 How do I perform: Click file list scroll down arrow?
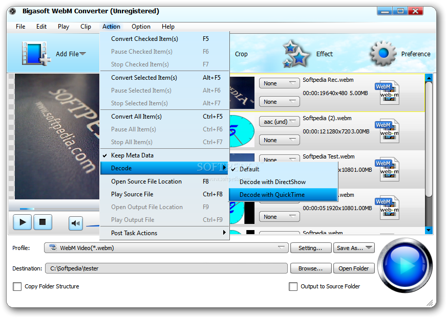tap(429, 230)
